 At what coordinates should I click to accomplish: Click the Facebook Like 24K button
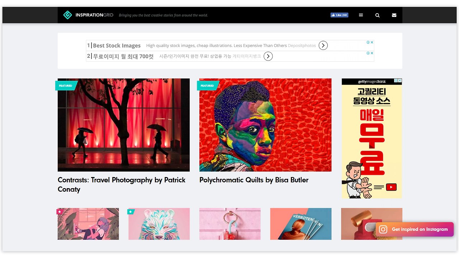tap(339, 15)
